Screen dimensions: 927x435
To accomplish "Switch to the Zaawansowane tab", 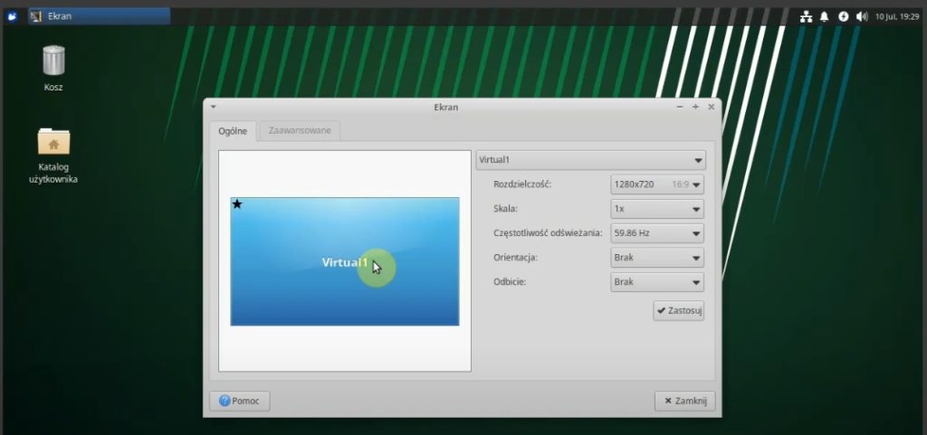I will [x=300, y=130].
